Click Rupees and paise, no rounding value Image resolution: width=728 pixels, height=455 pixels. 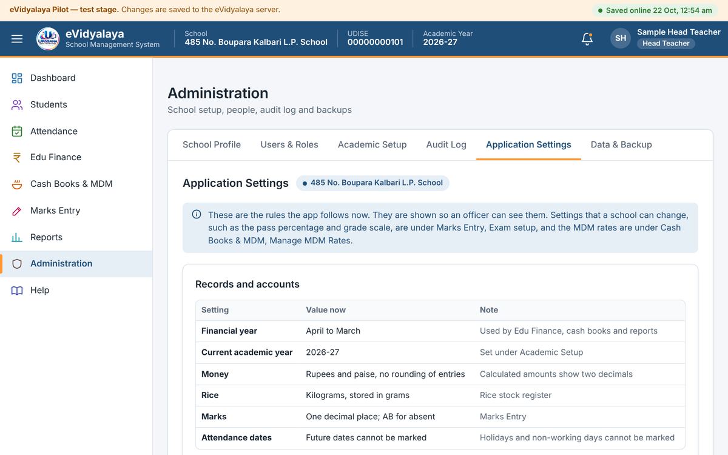(x=385, y=374)
